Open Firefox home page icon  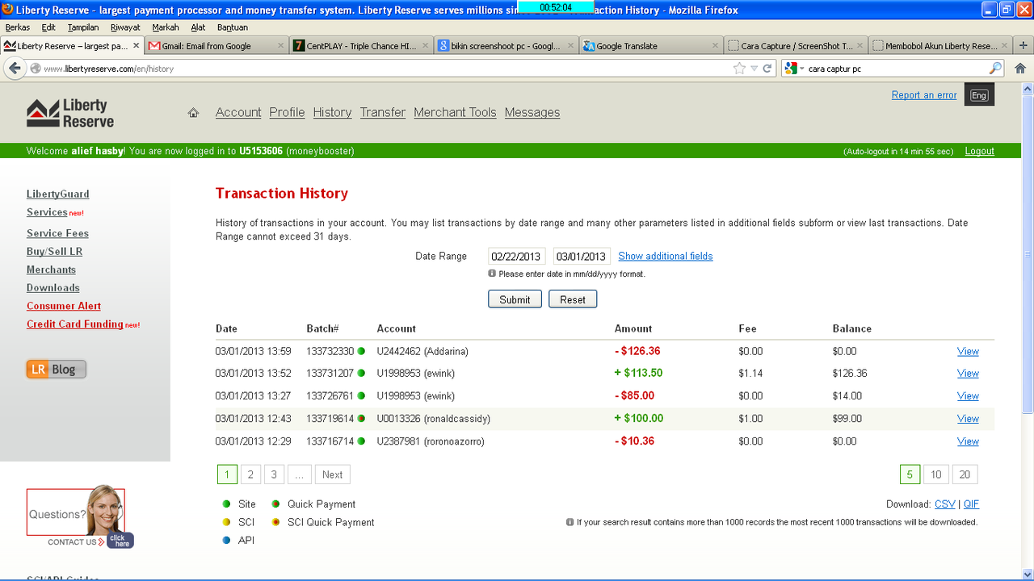pyautogui.click(x=1020, y=69)
